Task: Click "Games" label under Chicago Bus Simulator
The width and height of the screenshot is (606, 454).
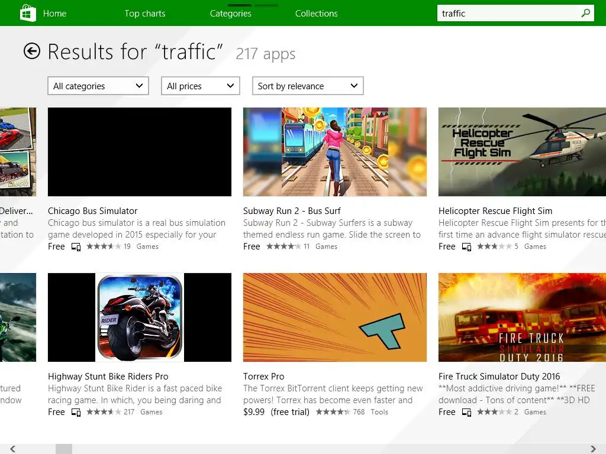Action: (x=147, y=247)
